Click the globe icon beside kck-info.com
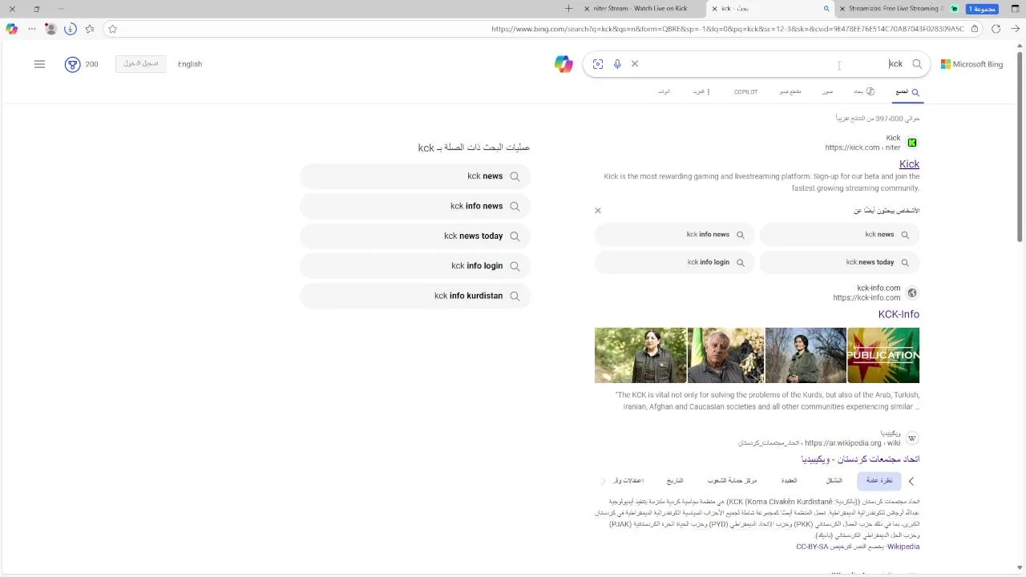The width and height of the screenshot is (1026, 577). pyautogui.click(x=912, y=293)
